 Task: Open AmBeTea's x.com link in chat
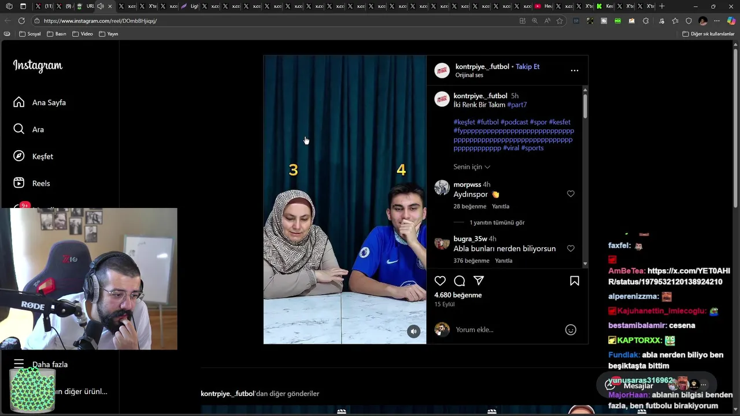[669, 276]
